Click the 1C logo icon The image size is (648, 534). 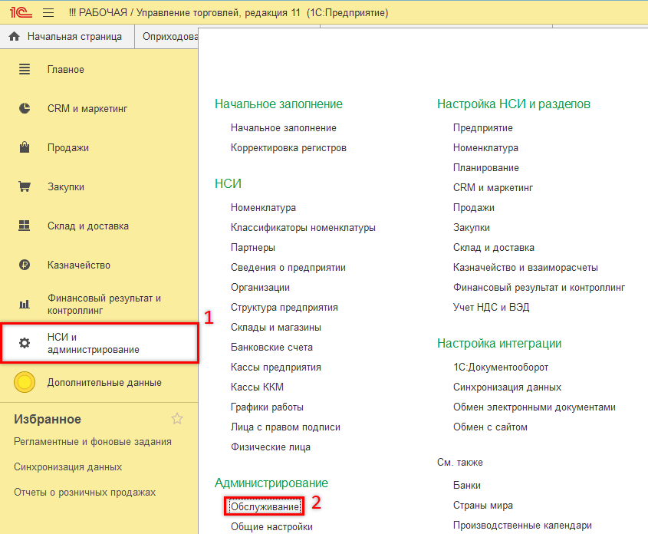coord(21,12)
